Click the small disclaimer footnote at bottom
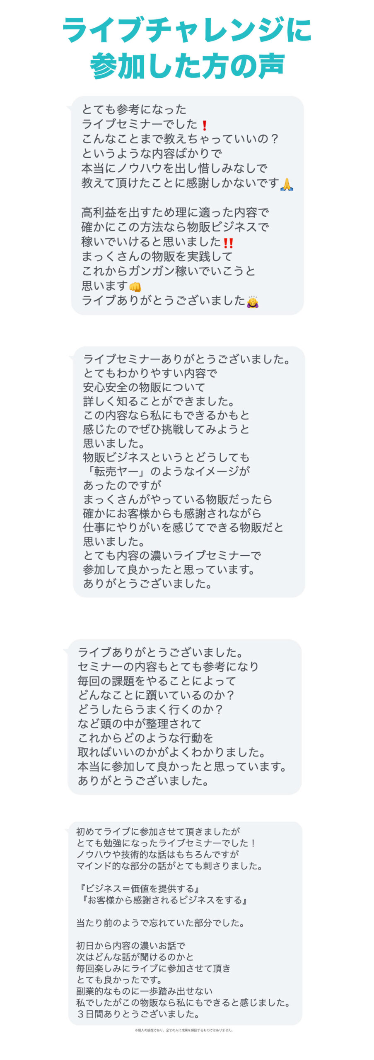 pos(184,1030)
